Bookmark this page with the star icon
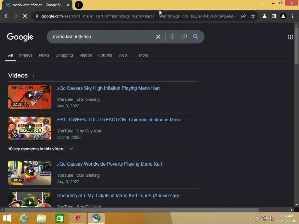299x224 pixels. tap(253, 16)
